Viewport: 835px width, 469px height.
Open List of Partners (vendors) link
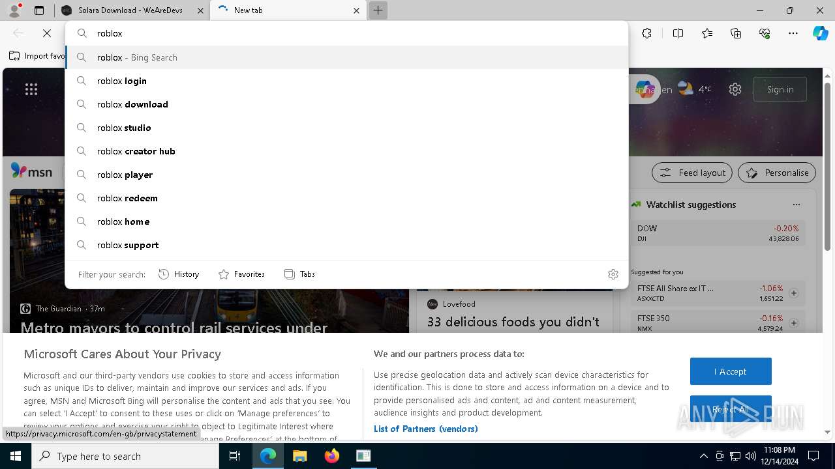click(x=426, y=429)
